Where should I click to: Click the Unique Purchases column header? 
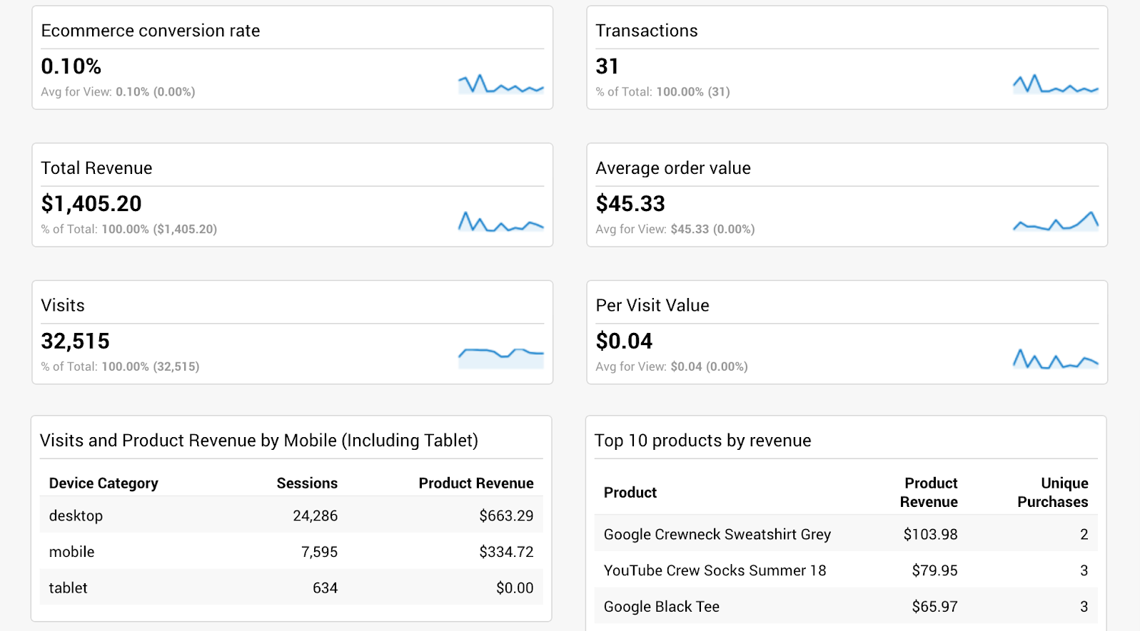[1053, 493]
